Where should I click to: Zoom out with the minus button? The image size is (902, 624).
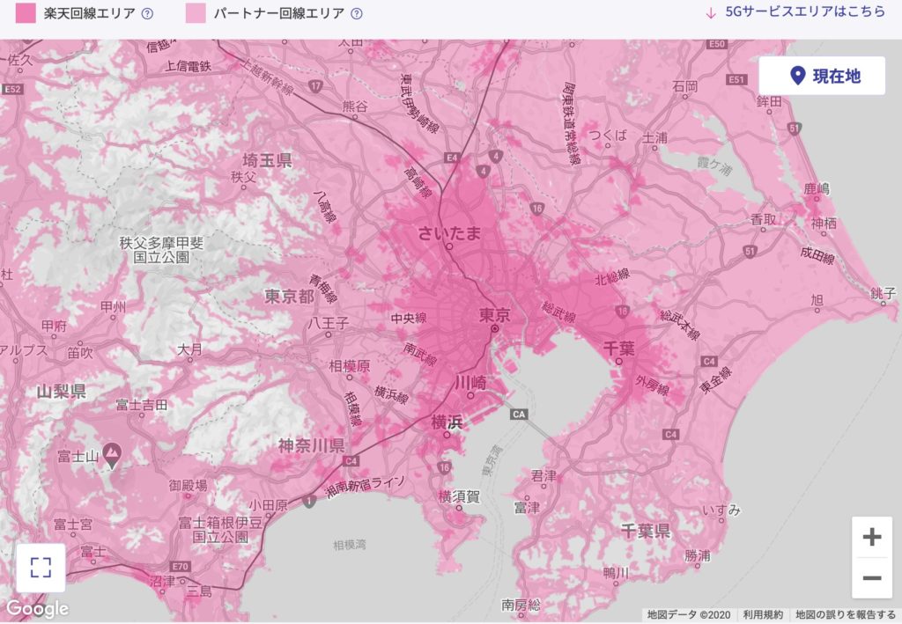(872, 578)
